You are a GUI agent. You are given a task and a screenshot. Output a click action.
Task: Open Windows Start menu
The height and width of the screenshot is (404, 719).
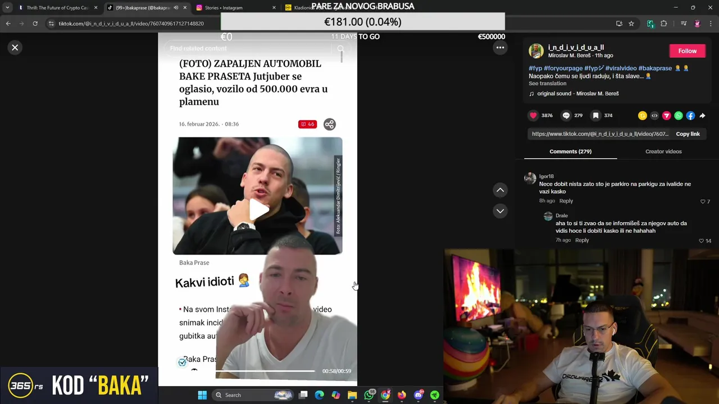(202, 395)
